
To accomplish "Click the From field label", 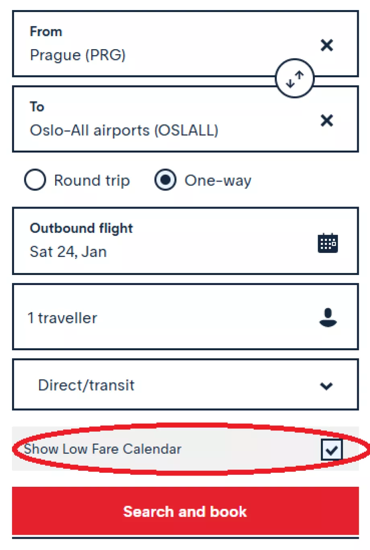I will point(46,31).
